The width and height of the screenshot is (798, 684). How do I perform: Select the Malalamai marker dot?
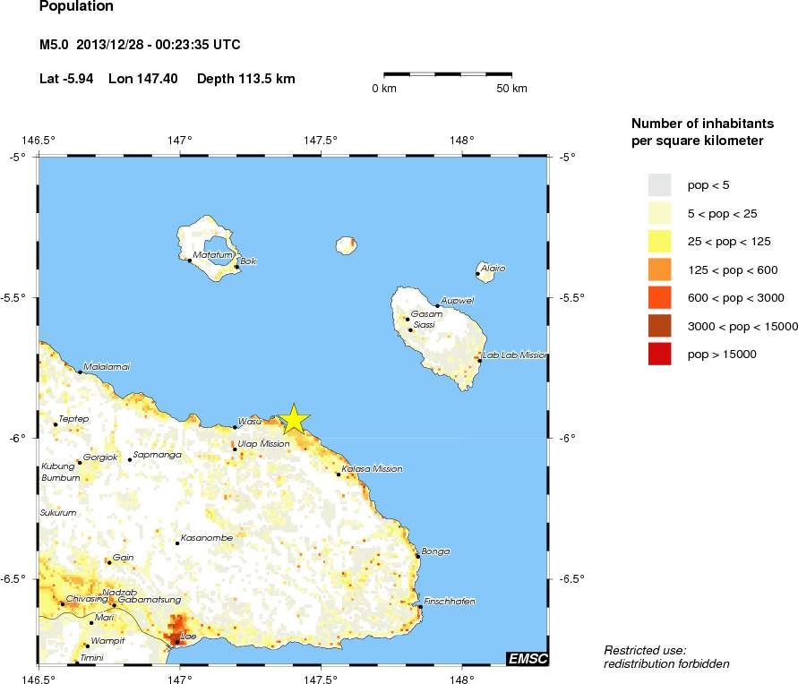point(80,372)
